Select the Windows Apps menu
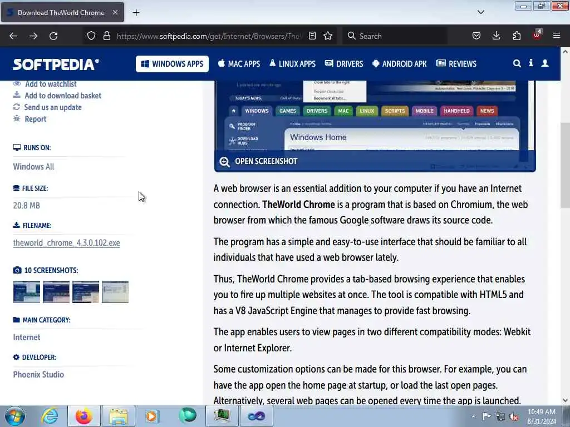This screenshot has height=427, width=570. (173, 64)
